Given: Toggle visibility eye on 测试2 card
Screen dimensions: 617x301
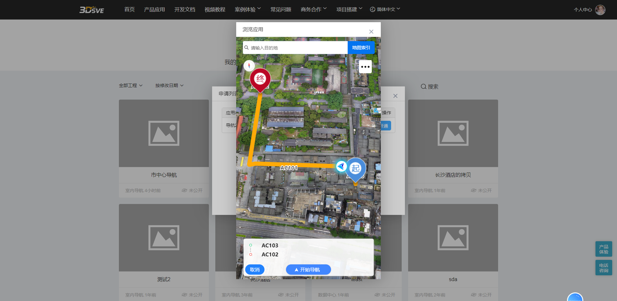Looking at the screenshot, I should (184, 295).
